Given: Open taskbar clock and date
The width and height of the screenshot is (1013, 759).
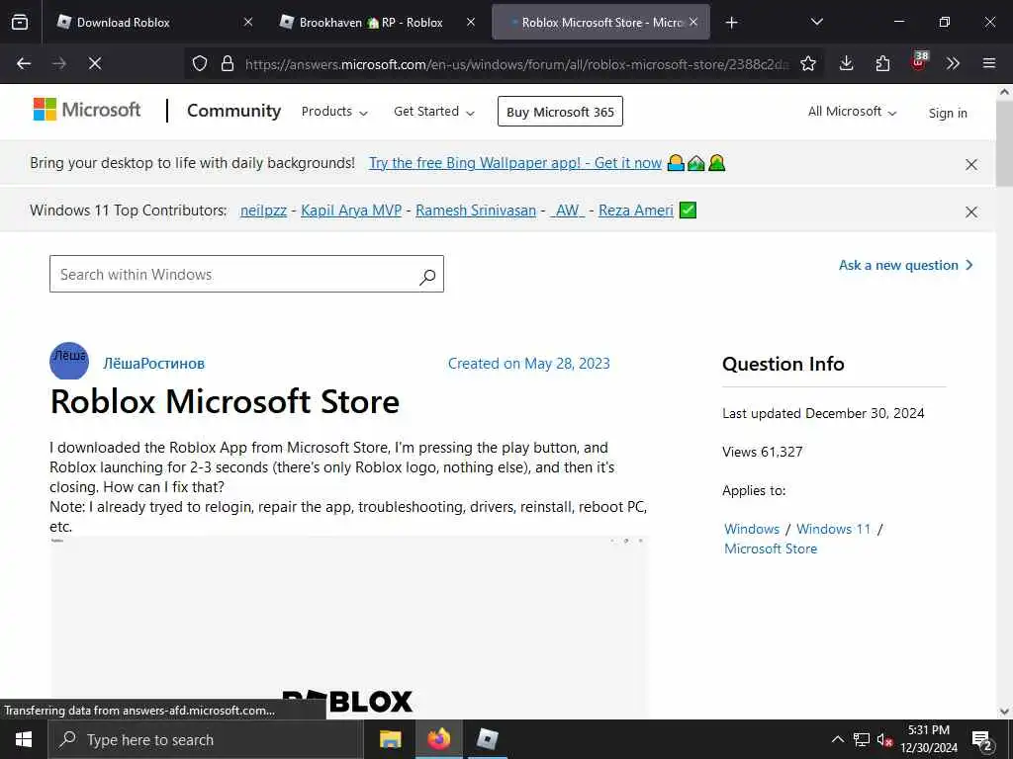Looking at the screenshot, I should click(929, 739).
